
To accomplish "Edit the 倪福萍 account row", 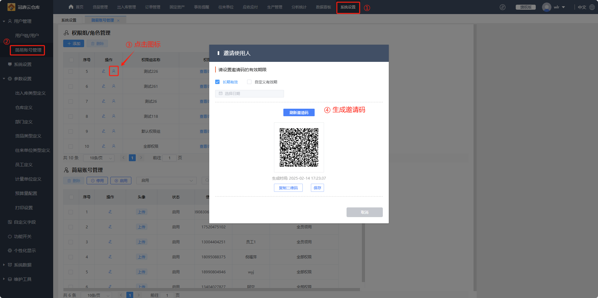I will tap(110, 257).
